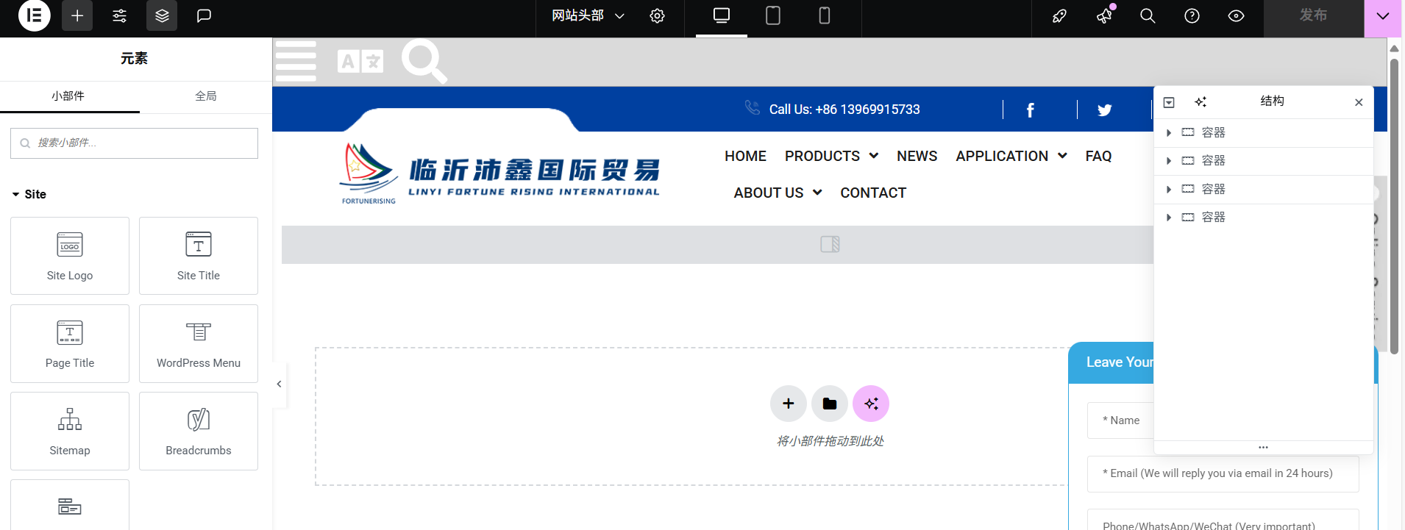Click the Elementor logo button
Viewport: 1405px width, 530px height.
click(34, 15)
